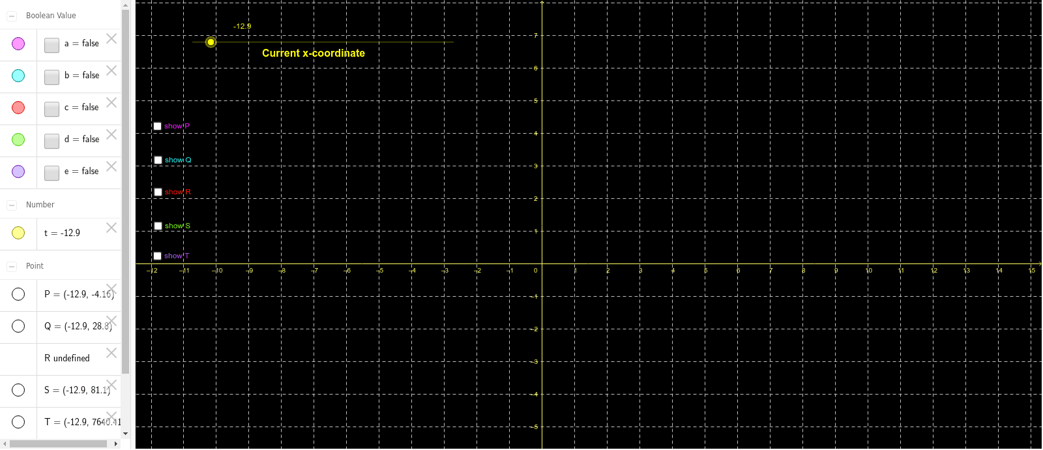Click the horizontal scrollbar in algebra panel
The image size is (1043, 450).
(x=58, y=443)
